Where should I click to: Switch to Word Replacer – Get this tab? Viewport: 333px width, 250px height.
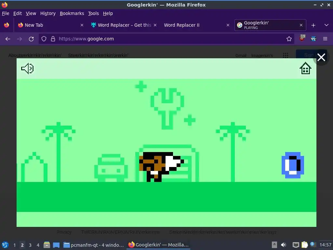(x=124, y=25)
